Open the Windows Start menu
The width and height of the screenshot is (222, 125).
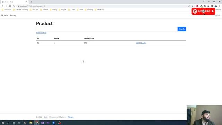tap(3, 123)
